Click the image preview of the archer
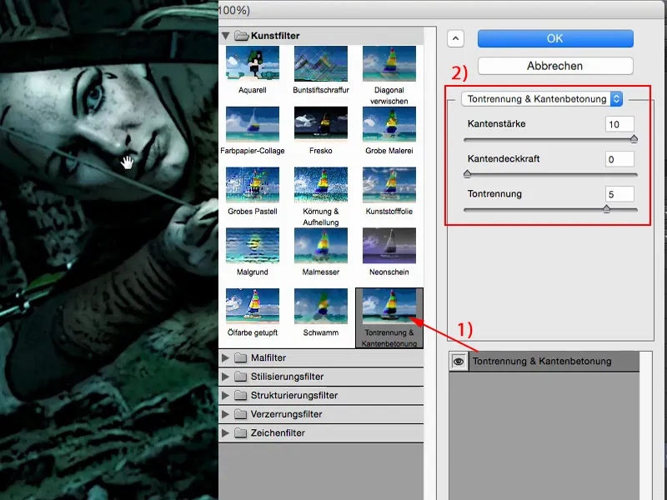The height and width of the screenshot is (500, 667). (x=109, y=250)
